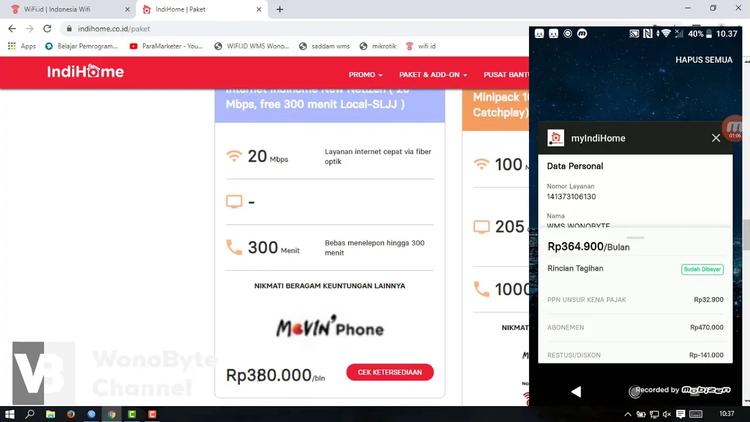Tap HAPUS SEMUA on the phone screen
The image size is (750, 422).
(704, 60)
